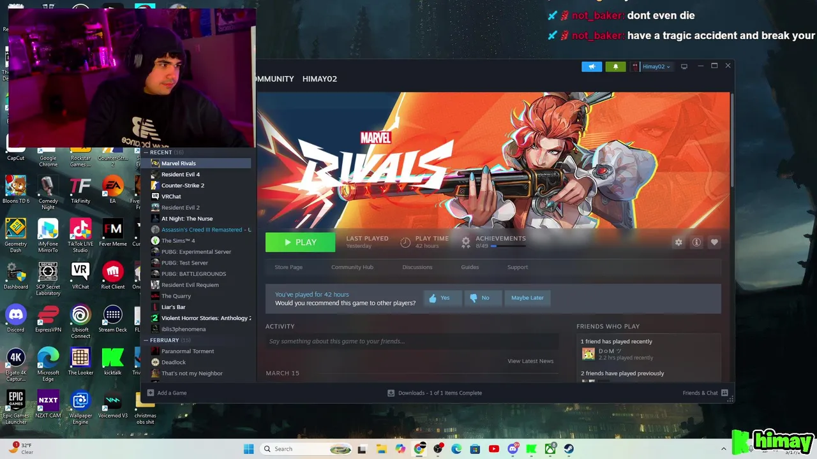817x459 pixels.
Task: Open the Steam announcements megaphone icon
Action: point(592,66)
